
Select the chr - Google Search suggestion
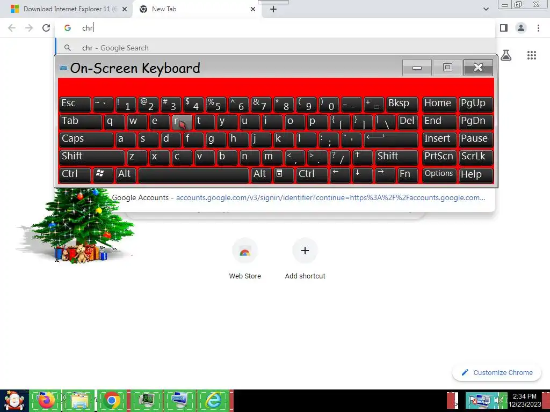tap(276, 48)
